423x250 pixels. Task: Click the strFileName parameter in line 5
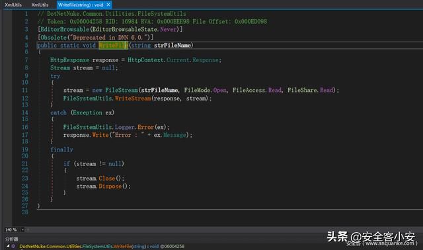point(172,46)
